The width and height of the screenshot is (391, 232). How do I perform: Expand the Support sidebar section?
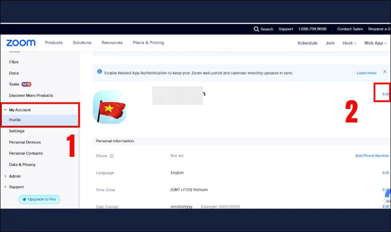pos(5,187)
